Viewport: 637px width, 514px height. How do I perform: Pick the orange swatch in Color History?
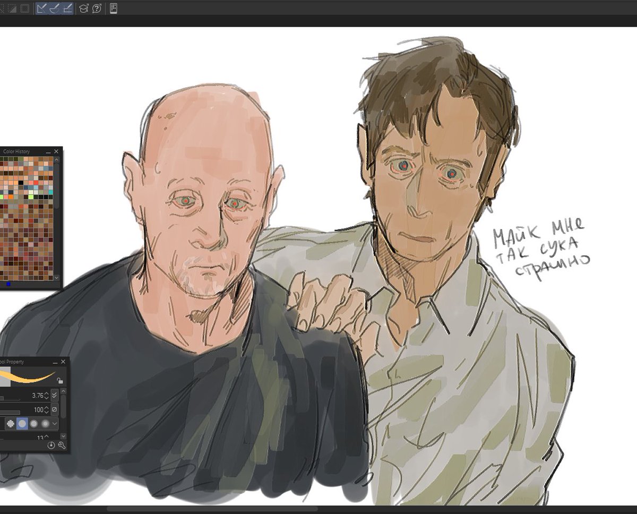tap(11, 197)
